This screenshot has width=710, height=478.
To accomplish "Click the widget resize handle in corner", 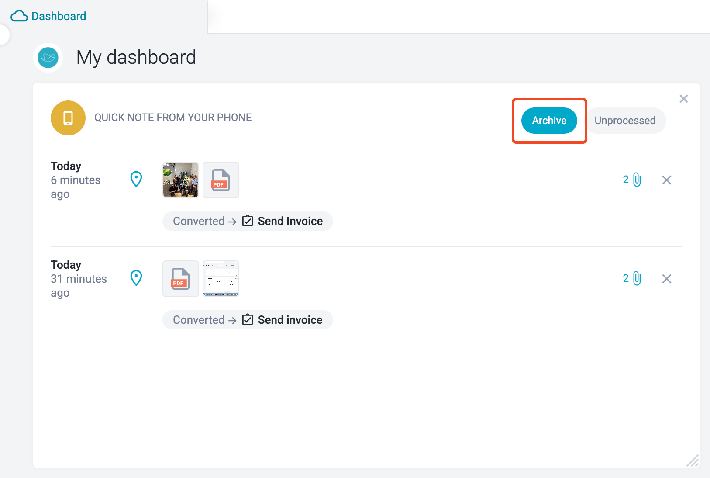I will tap(693, 461).
